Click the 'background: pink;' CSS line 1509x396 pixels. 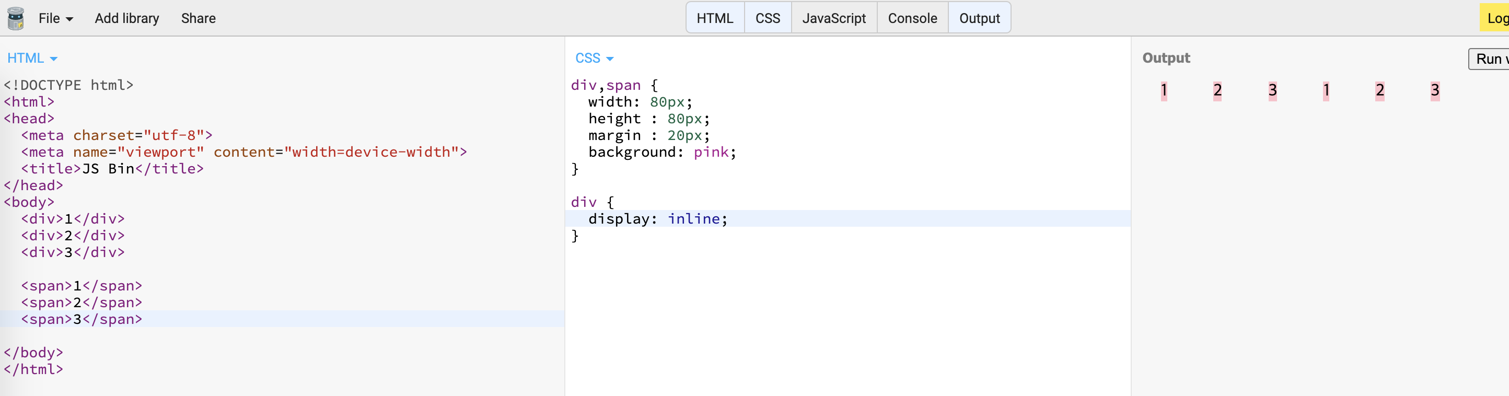pos(662,153)
